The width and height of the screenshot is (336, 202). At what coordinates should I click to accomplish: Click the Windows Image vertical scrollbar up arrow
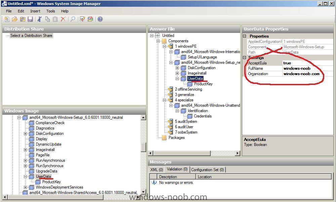(143, 117)
